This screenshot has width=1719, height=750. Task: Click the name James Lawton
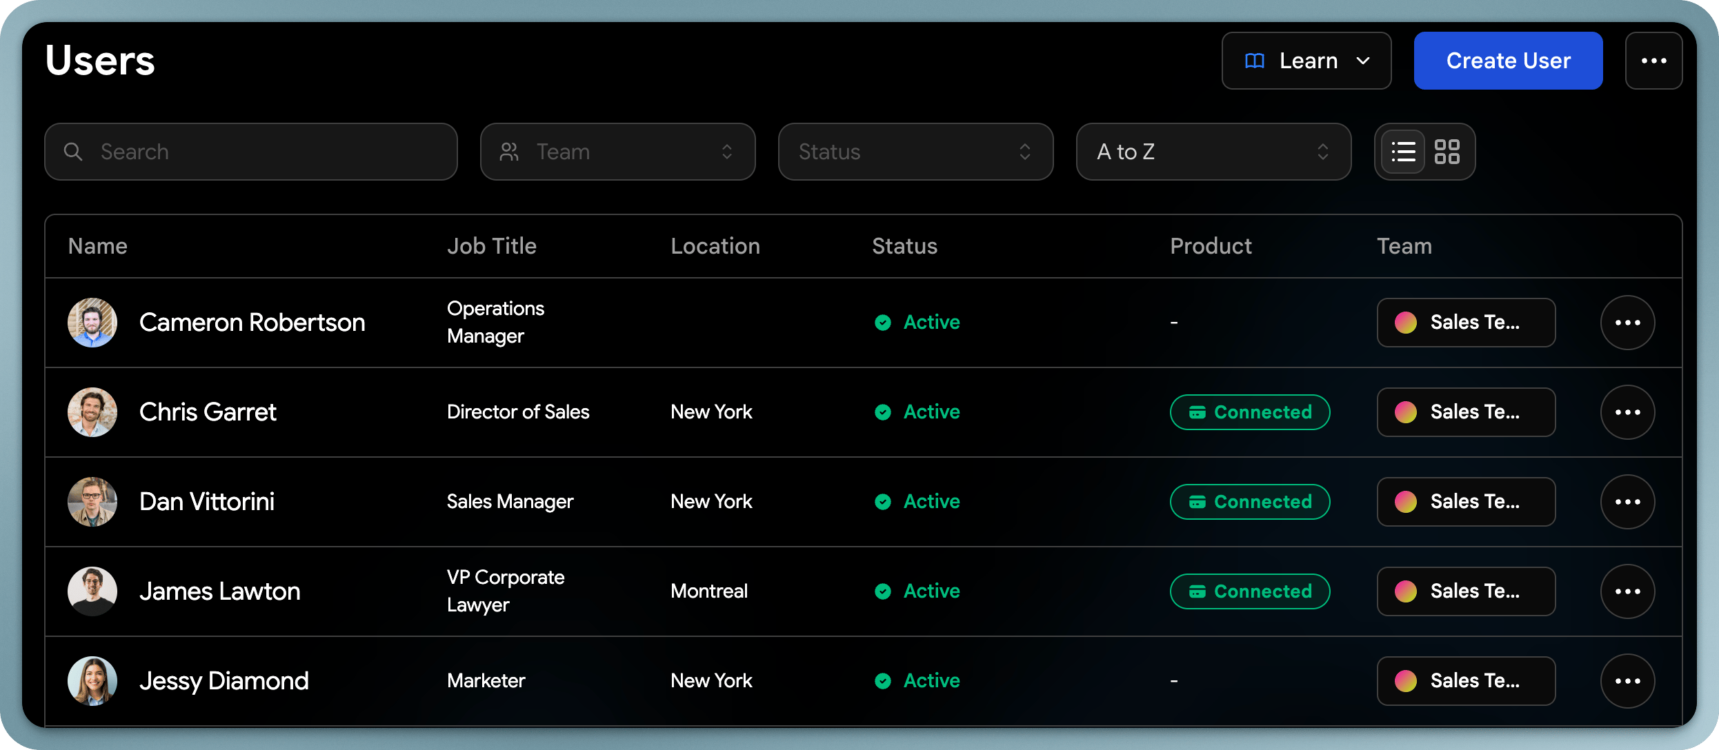[220, 591]
